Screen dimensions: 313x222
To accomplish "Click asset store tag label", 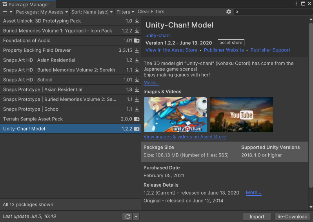I will (231, 43).
